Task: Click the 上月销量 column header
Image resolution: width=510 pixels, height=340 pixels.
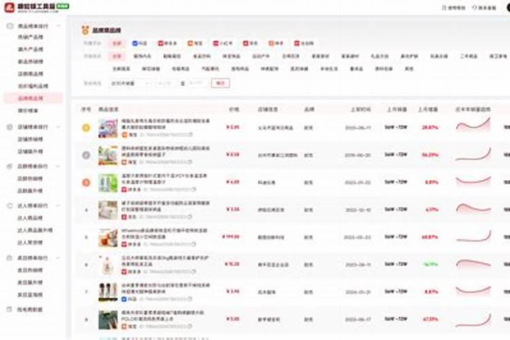Action: tap(396, 109)
